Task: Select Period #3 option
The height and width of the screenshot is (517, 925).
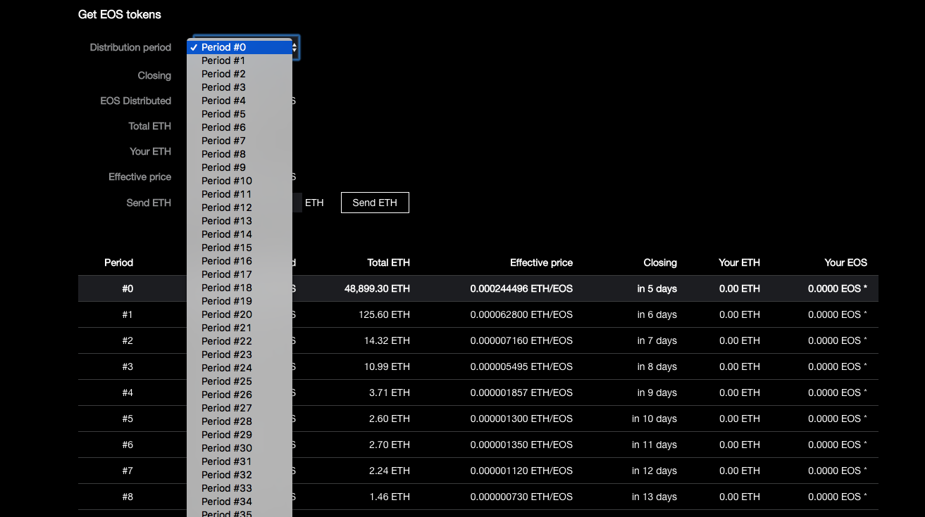Action: [240, 87]
